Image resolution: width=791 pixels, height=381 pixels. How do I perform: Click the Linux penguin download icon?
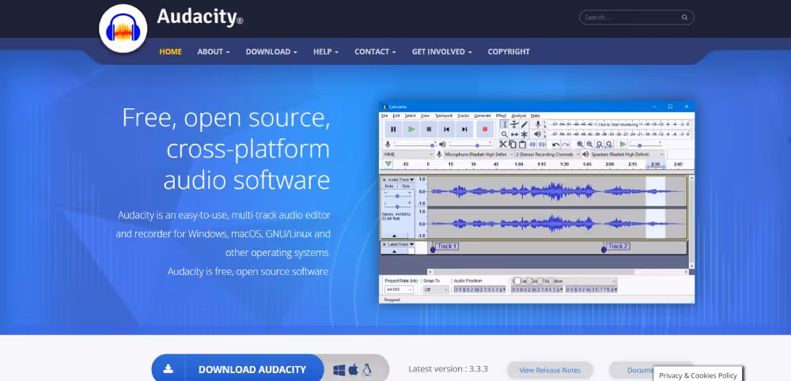point(367,370)
